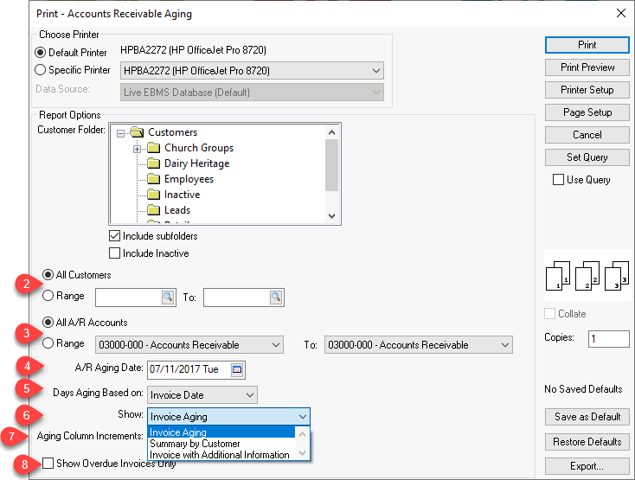Choose Invoice with Additional Information option
The width and height of the screenshot is (635, 480).
tap(220, 455)
